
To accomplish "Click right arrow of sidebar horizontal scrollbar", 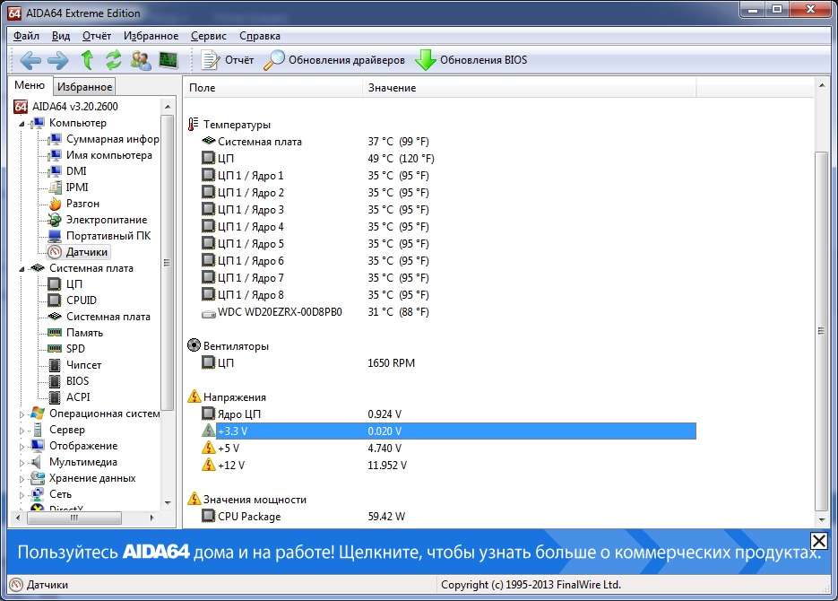I will point(152,518).
